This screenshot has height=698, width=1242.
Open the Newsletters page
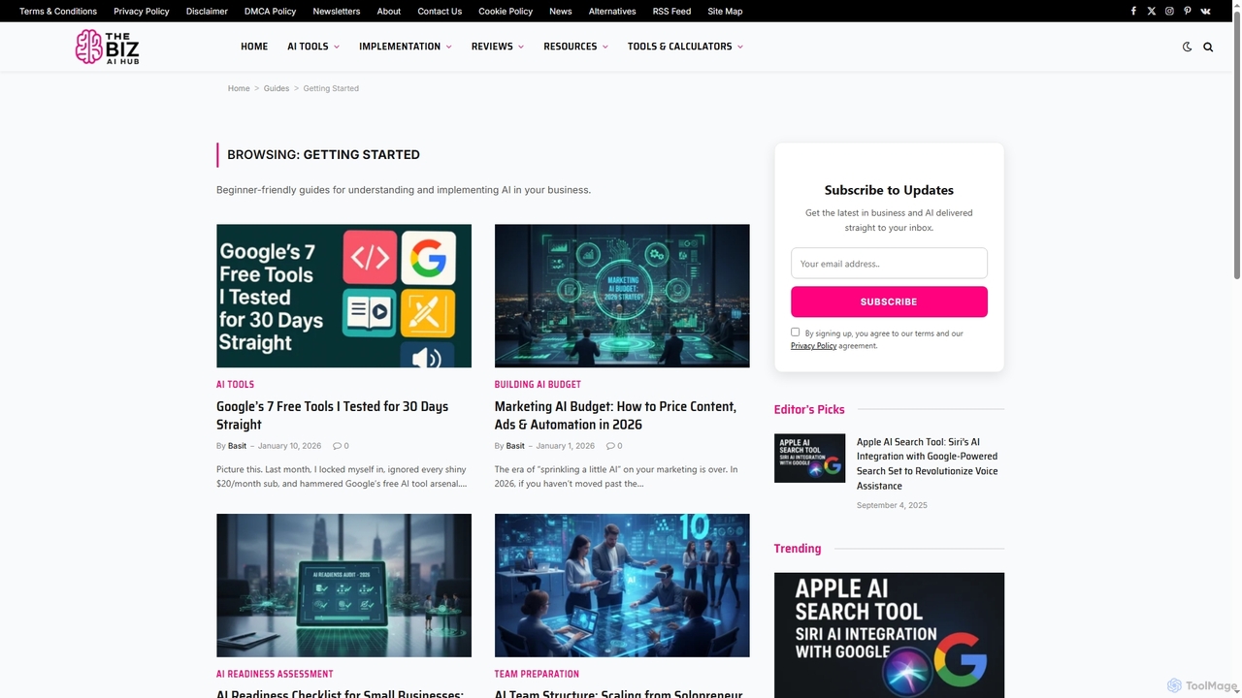(x=337, y=12)
